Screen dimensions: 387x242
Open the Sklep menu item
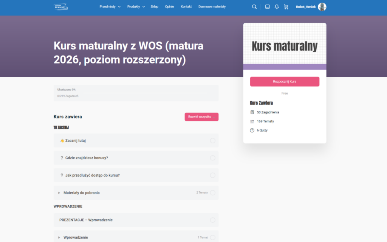coord(154,7)
